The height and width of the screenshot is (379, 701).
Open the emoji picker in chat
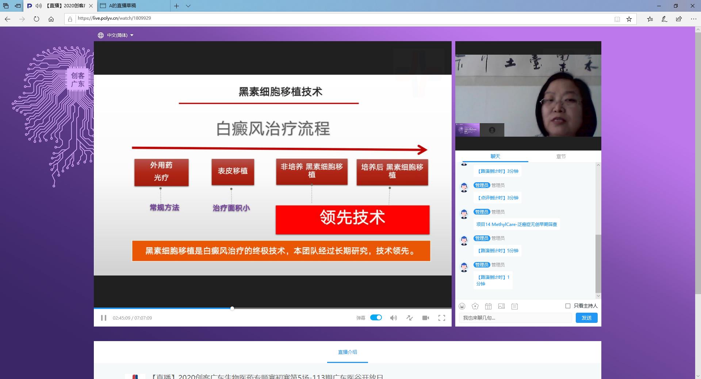(x=463, y=306)
